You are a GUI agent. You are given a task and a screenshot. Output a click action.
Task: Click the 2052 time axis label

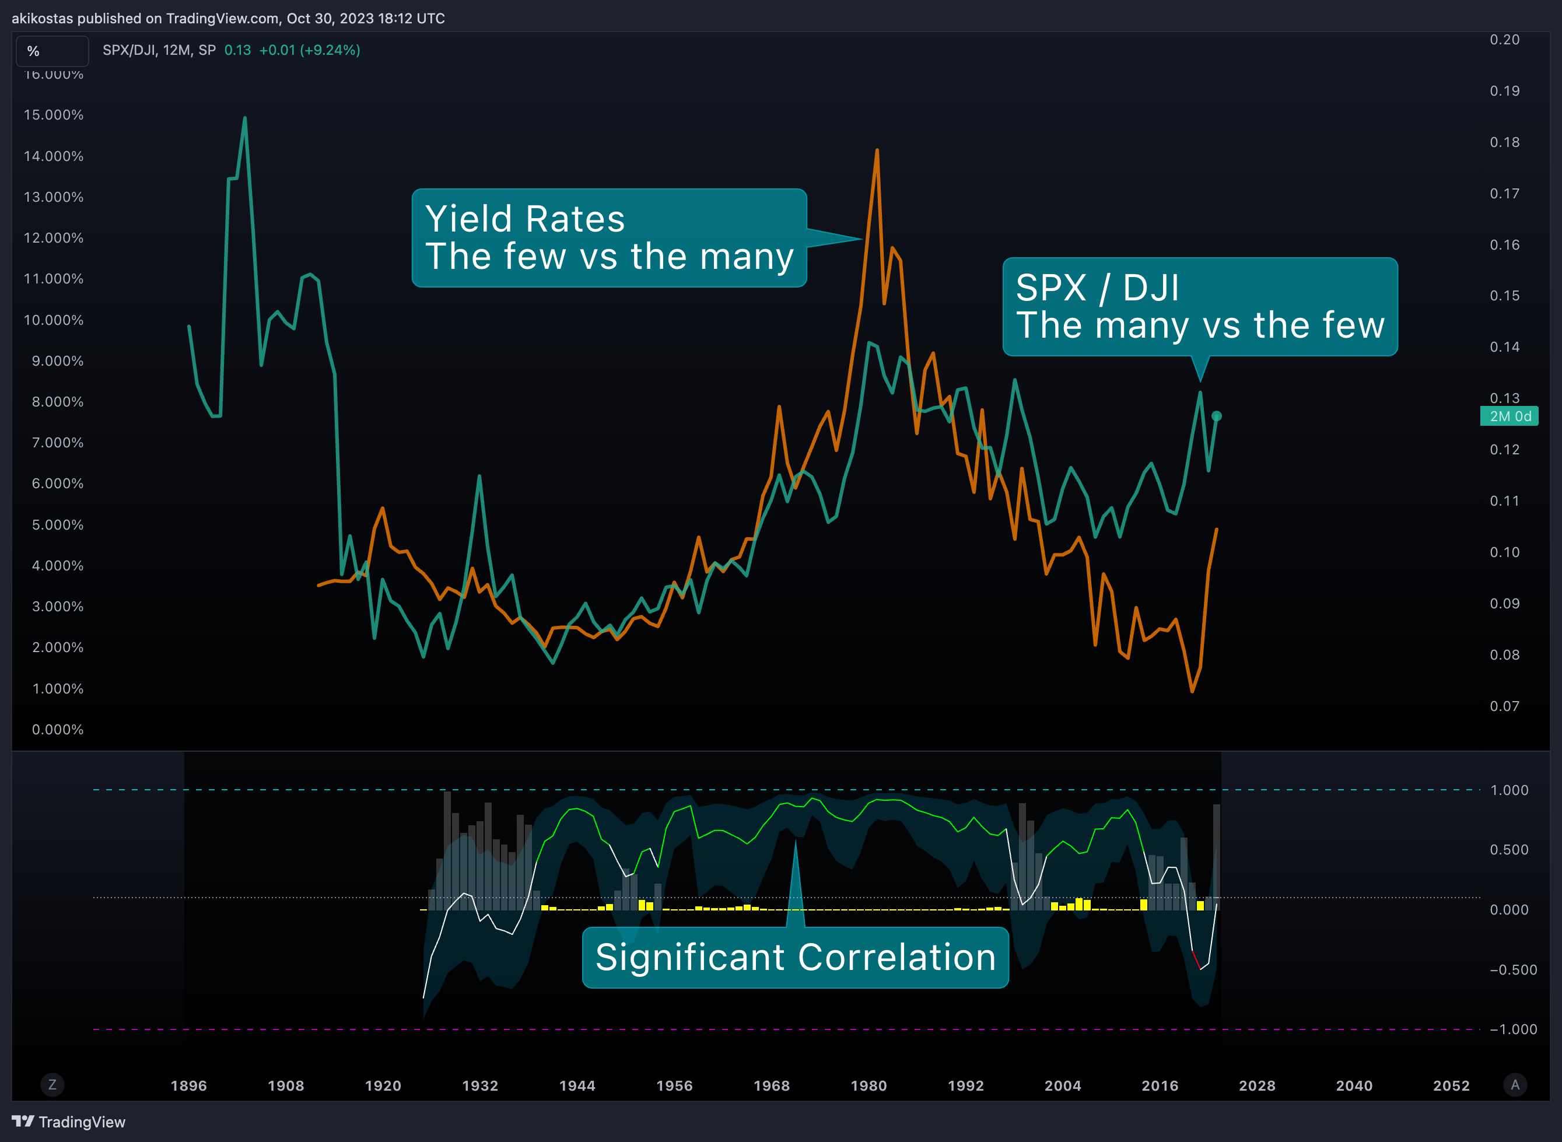1451,1085
